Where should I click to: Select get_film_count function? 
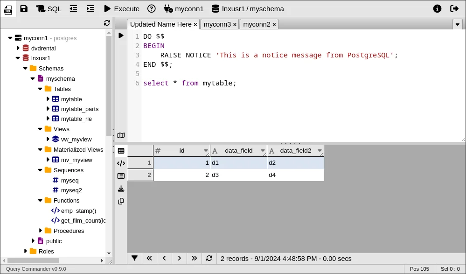click(83, 221)
